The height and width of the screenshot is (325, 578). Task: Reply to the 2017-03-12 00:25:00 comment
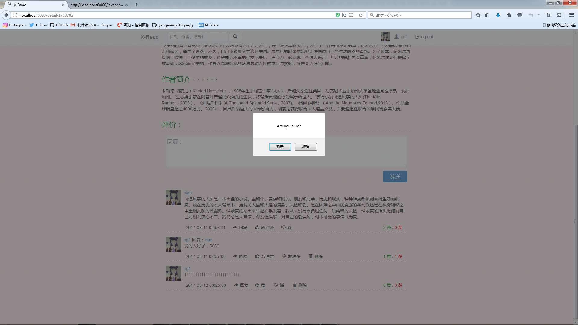point(241,285)
